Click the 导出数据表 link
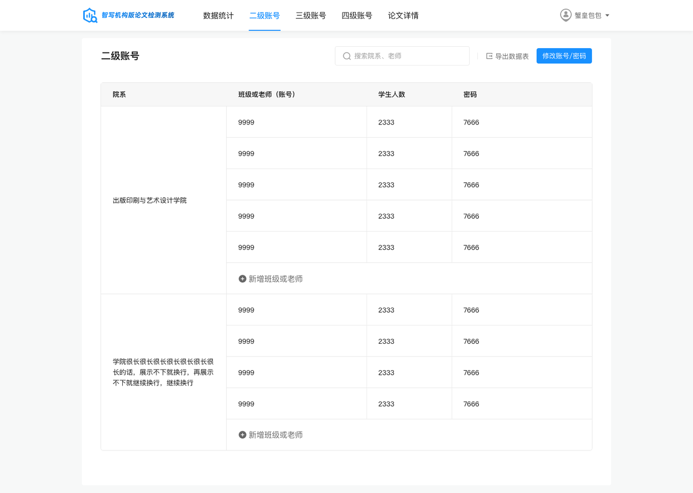 507,56
